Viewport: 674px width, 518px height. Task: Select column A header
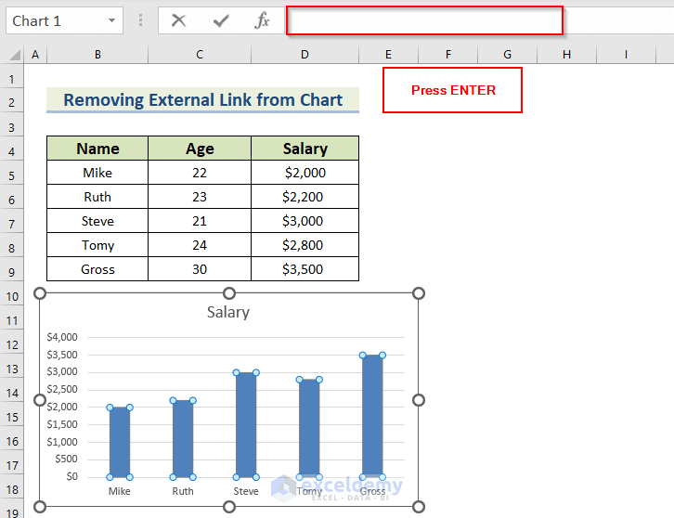coord(35,55)
